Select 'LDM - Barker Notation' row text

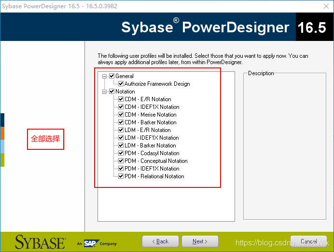151,146
